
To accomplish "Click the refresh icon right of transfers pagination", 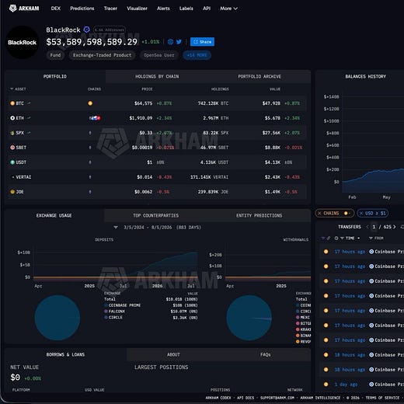I will click(x=402, y=227).
